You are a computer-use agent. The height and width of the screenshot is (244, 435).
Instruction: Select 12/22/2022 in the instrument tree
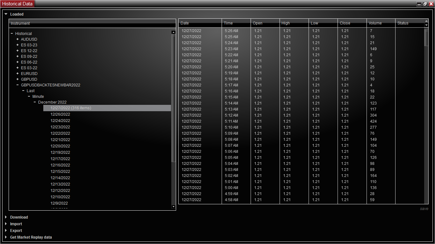[x=60, y=133]
